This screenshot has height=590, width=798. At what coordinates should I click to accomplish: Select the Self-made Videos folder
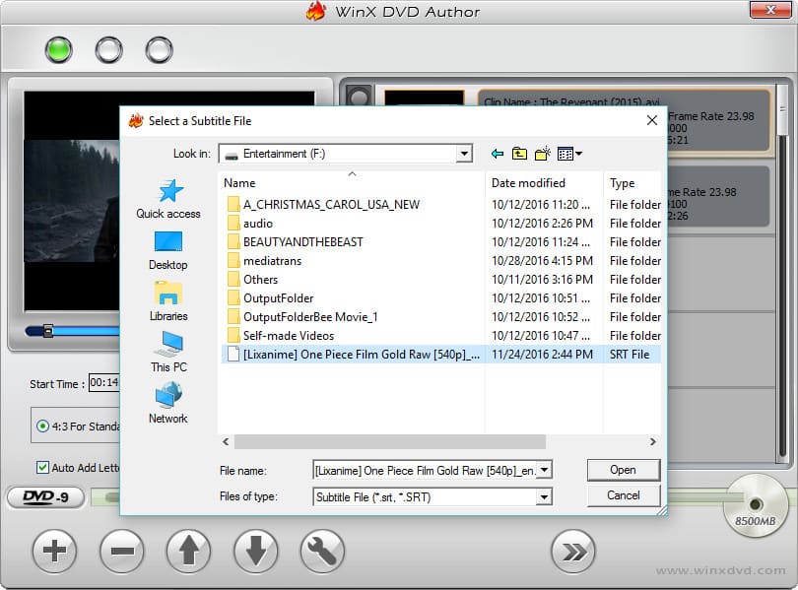point(289,336)
